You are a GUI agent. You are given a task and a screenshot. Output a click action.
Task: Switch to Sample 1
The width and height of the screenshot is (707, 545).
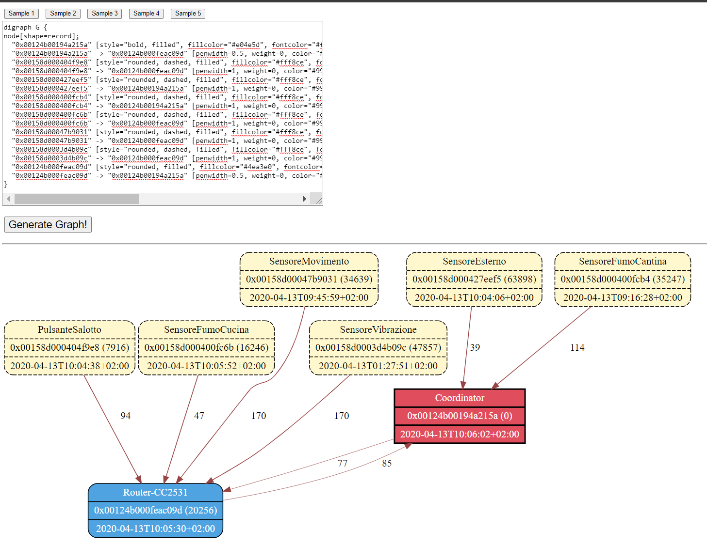coord(21,13)
